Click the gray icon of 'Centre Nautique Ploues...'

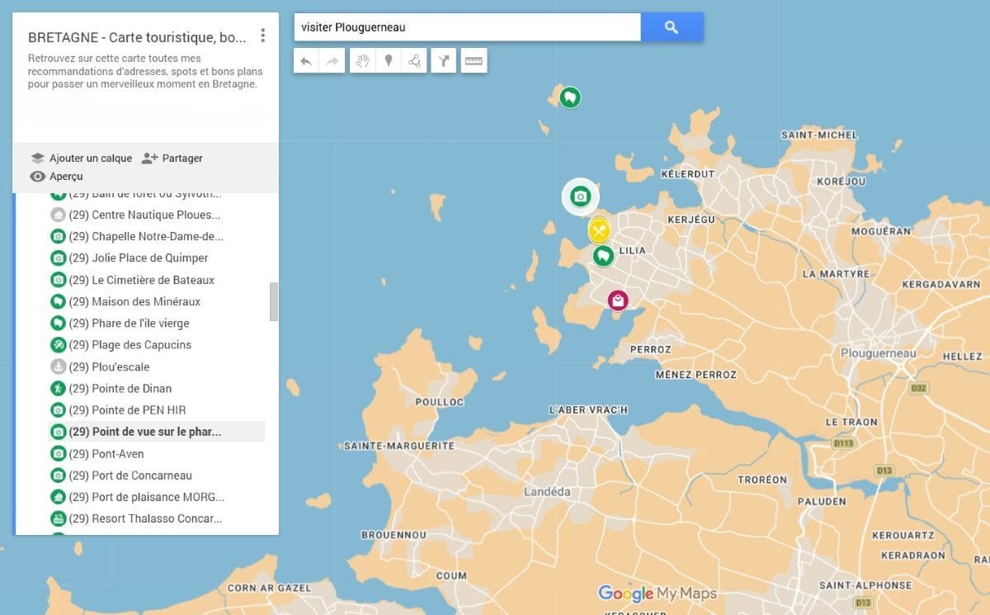pos(58,215)
